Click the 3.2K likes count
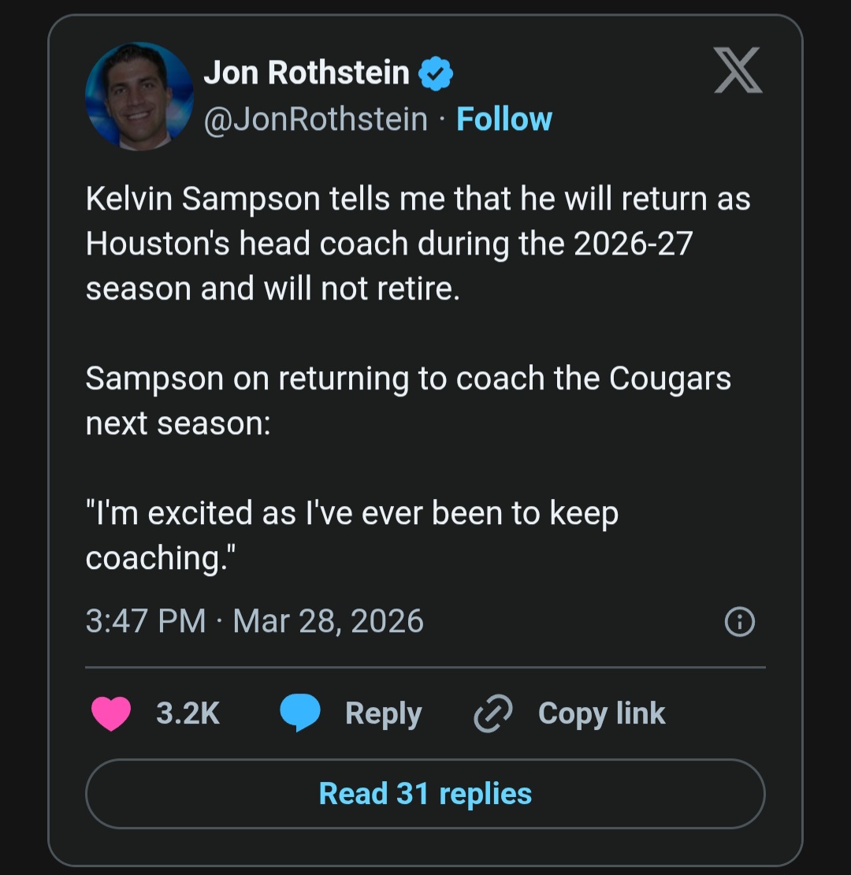The height and width of the screenshot is (875, 851). pos(188,713)
